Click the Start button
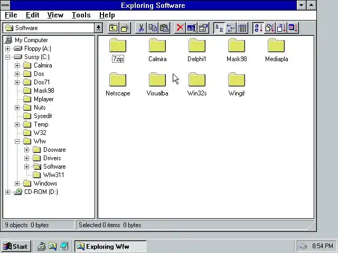This screenshot has height=253, width=338. [x=16, y=247]
